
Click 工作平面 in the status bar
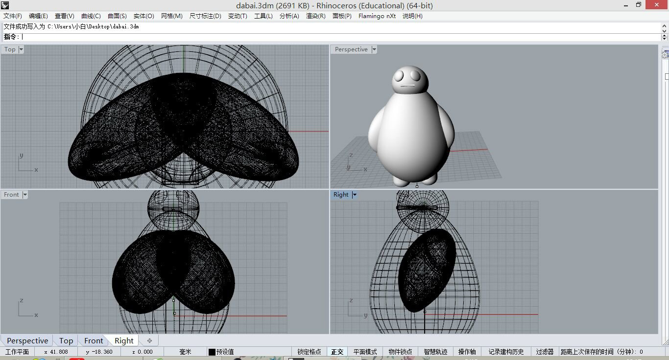click(17, 352)
